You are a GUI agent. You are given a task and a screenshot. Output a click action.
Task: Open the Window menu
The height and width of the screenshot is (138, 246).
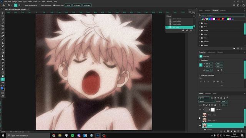pos(49,2)
